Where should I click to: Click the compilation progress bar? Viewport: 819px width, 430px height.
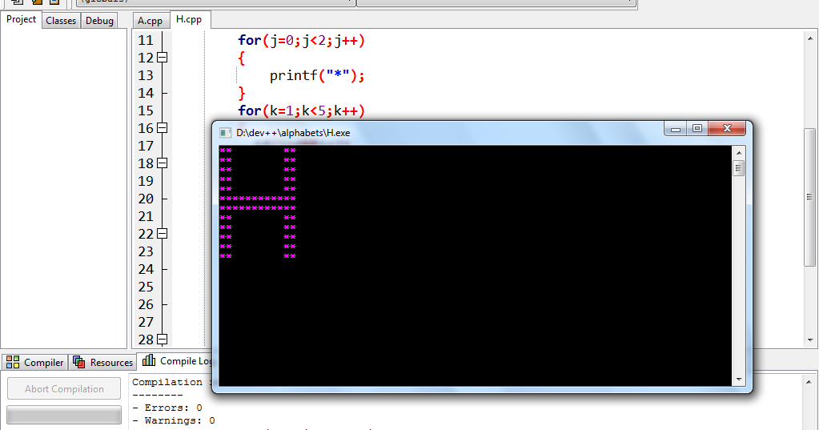click(x=64, y=415)
